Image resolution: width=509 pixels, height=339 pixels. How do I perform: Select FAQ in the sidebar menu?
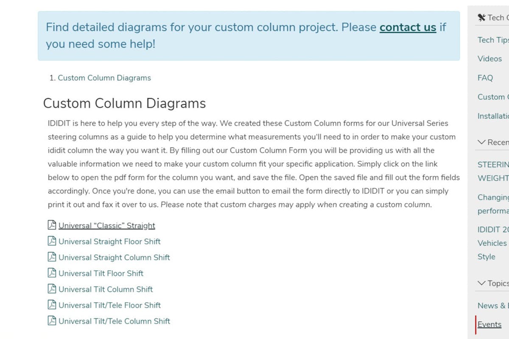pyautogui.click(x=485, y=78)
